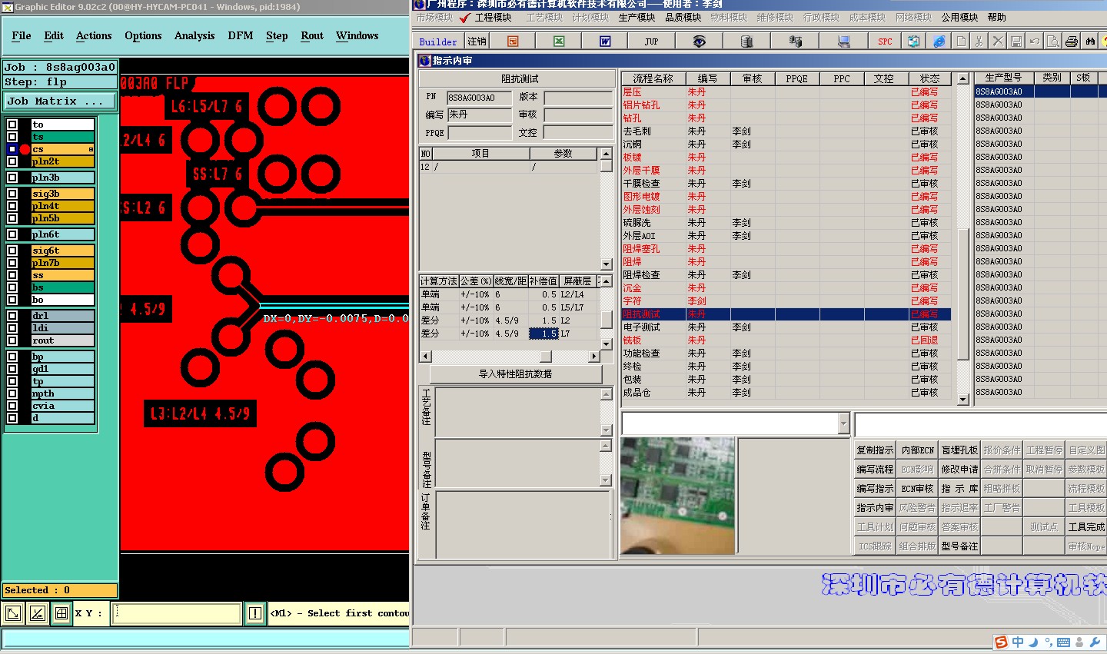This screenshot has width=1107, height=654.
Task: Open the DFM menu
Action: pyautogui.click(x=241, y=35)
